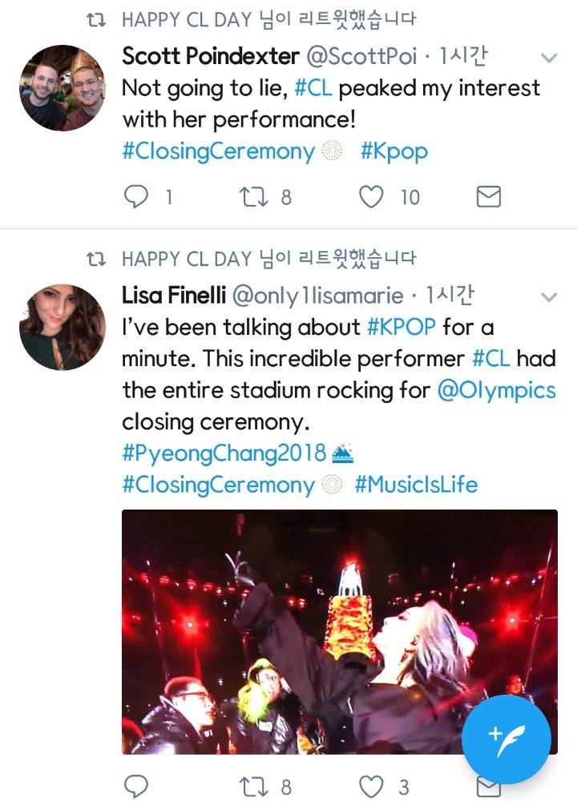Open the #CL hashtag in Scott's tweet
Screen dimensions: 577x810
[313, 87]
